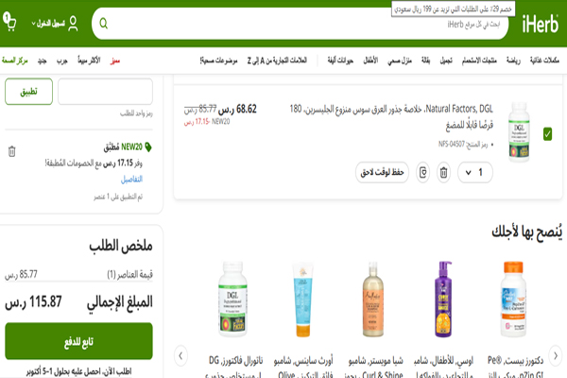Click the left carousel arrow in recommendations
The image size is (567, 378).
pyautogui.click(x=181, y=355)
